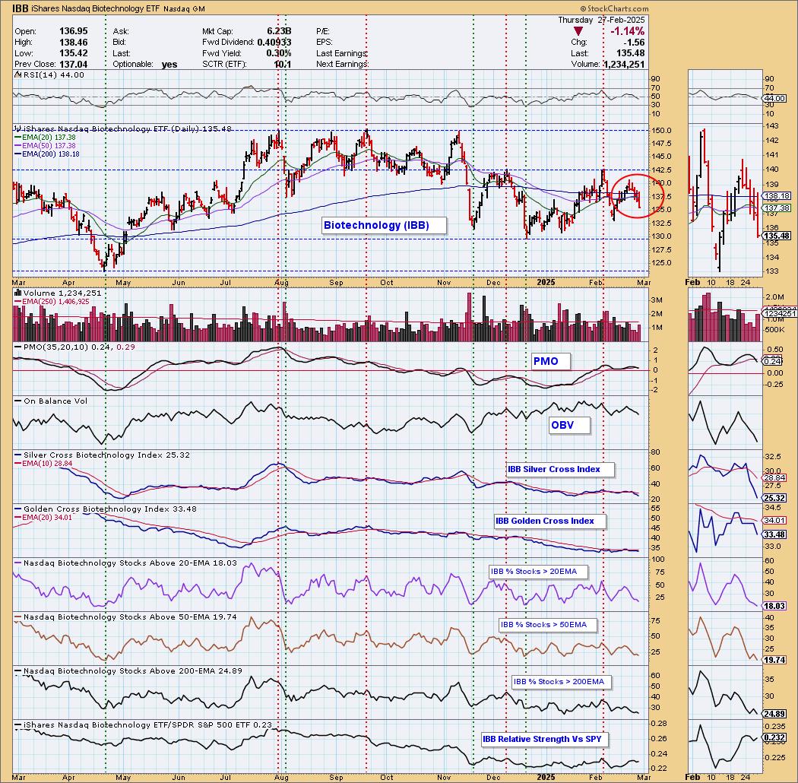
Task: Select the Prev Close value 137.04
Action: pos(73,64)
